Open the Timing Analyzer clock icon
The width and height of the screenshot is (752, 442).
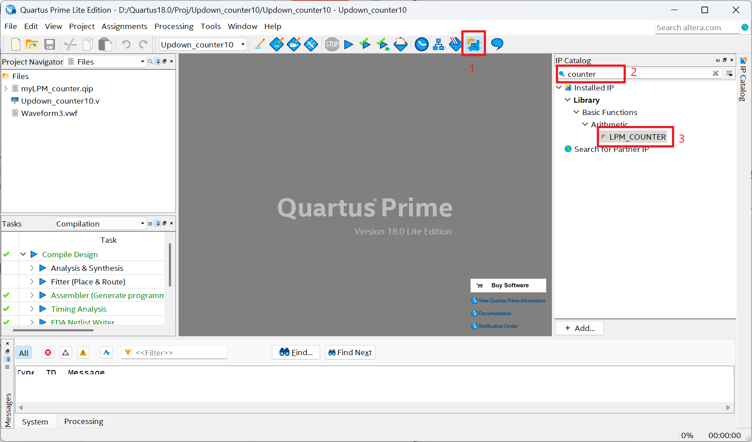click(422, 44)
